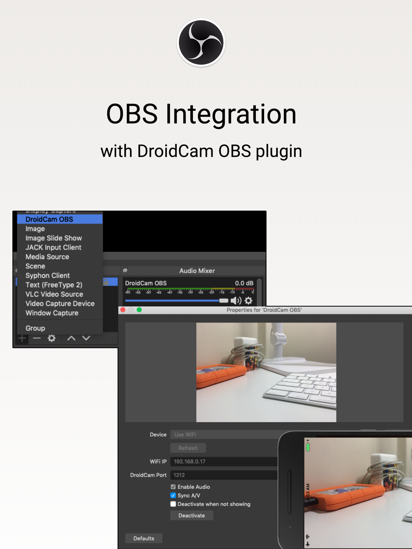
Task: Move source up arrow
Action: pyautogui.click(x=71, y=338)
